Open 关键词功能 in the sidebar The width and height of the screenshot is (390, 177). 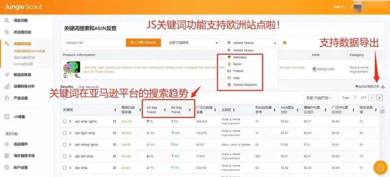(22, 44)
